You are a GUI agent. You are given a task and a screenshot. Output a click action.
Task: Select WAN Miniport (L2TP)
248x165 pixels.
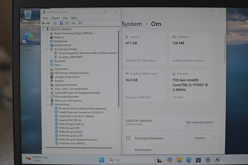71,136
